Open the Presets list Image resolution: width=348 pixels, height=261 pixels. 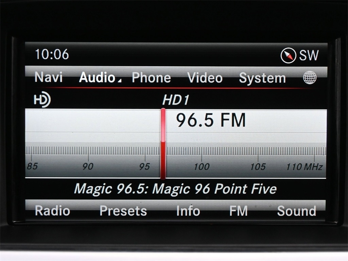[123, 211]
